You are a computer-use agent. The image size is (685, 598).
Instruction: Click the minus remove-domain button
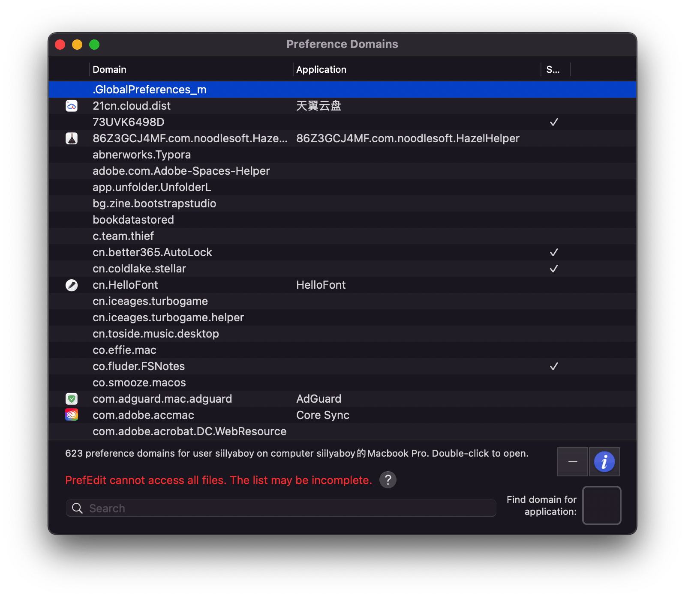(x=573, y=462)
